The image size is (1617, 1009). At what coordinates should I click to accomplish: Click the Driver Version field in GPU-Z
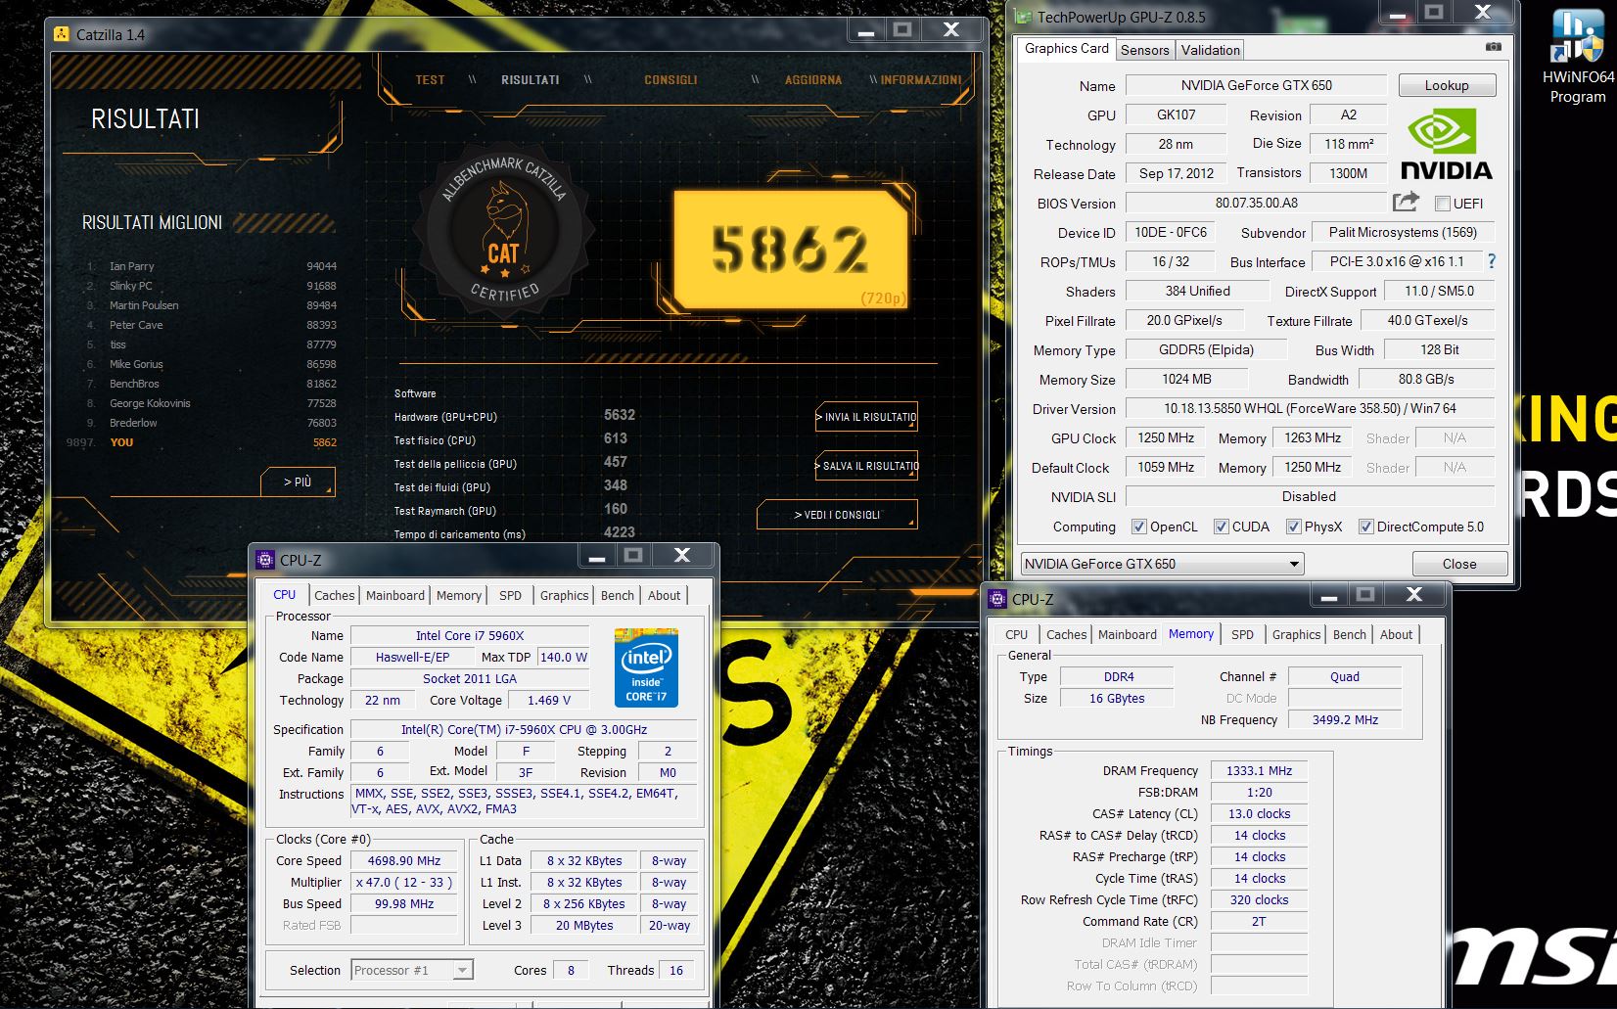(1310, 408)
